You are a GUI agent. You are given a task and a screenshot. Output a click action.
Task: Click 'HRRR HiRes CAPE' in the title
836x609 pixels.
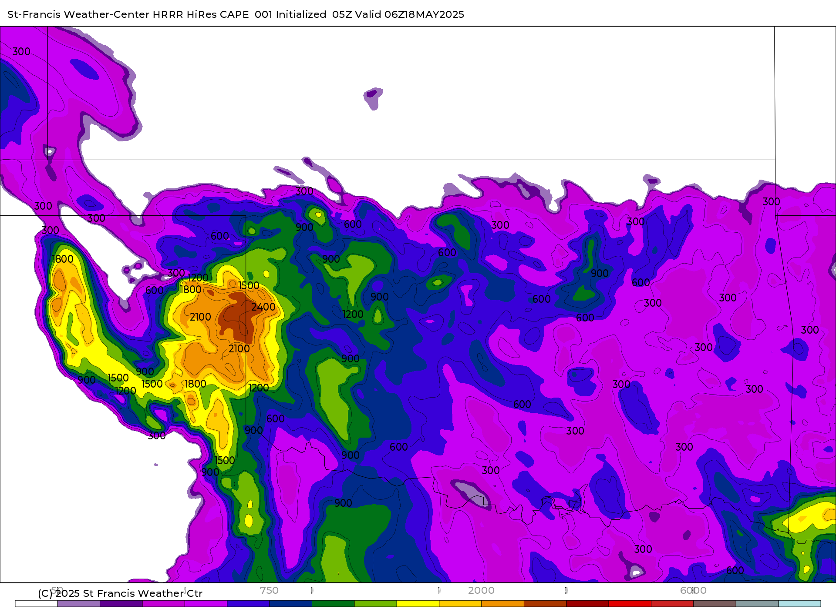(201, 14)
